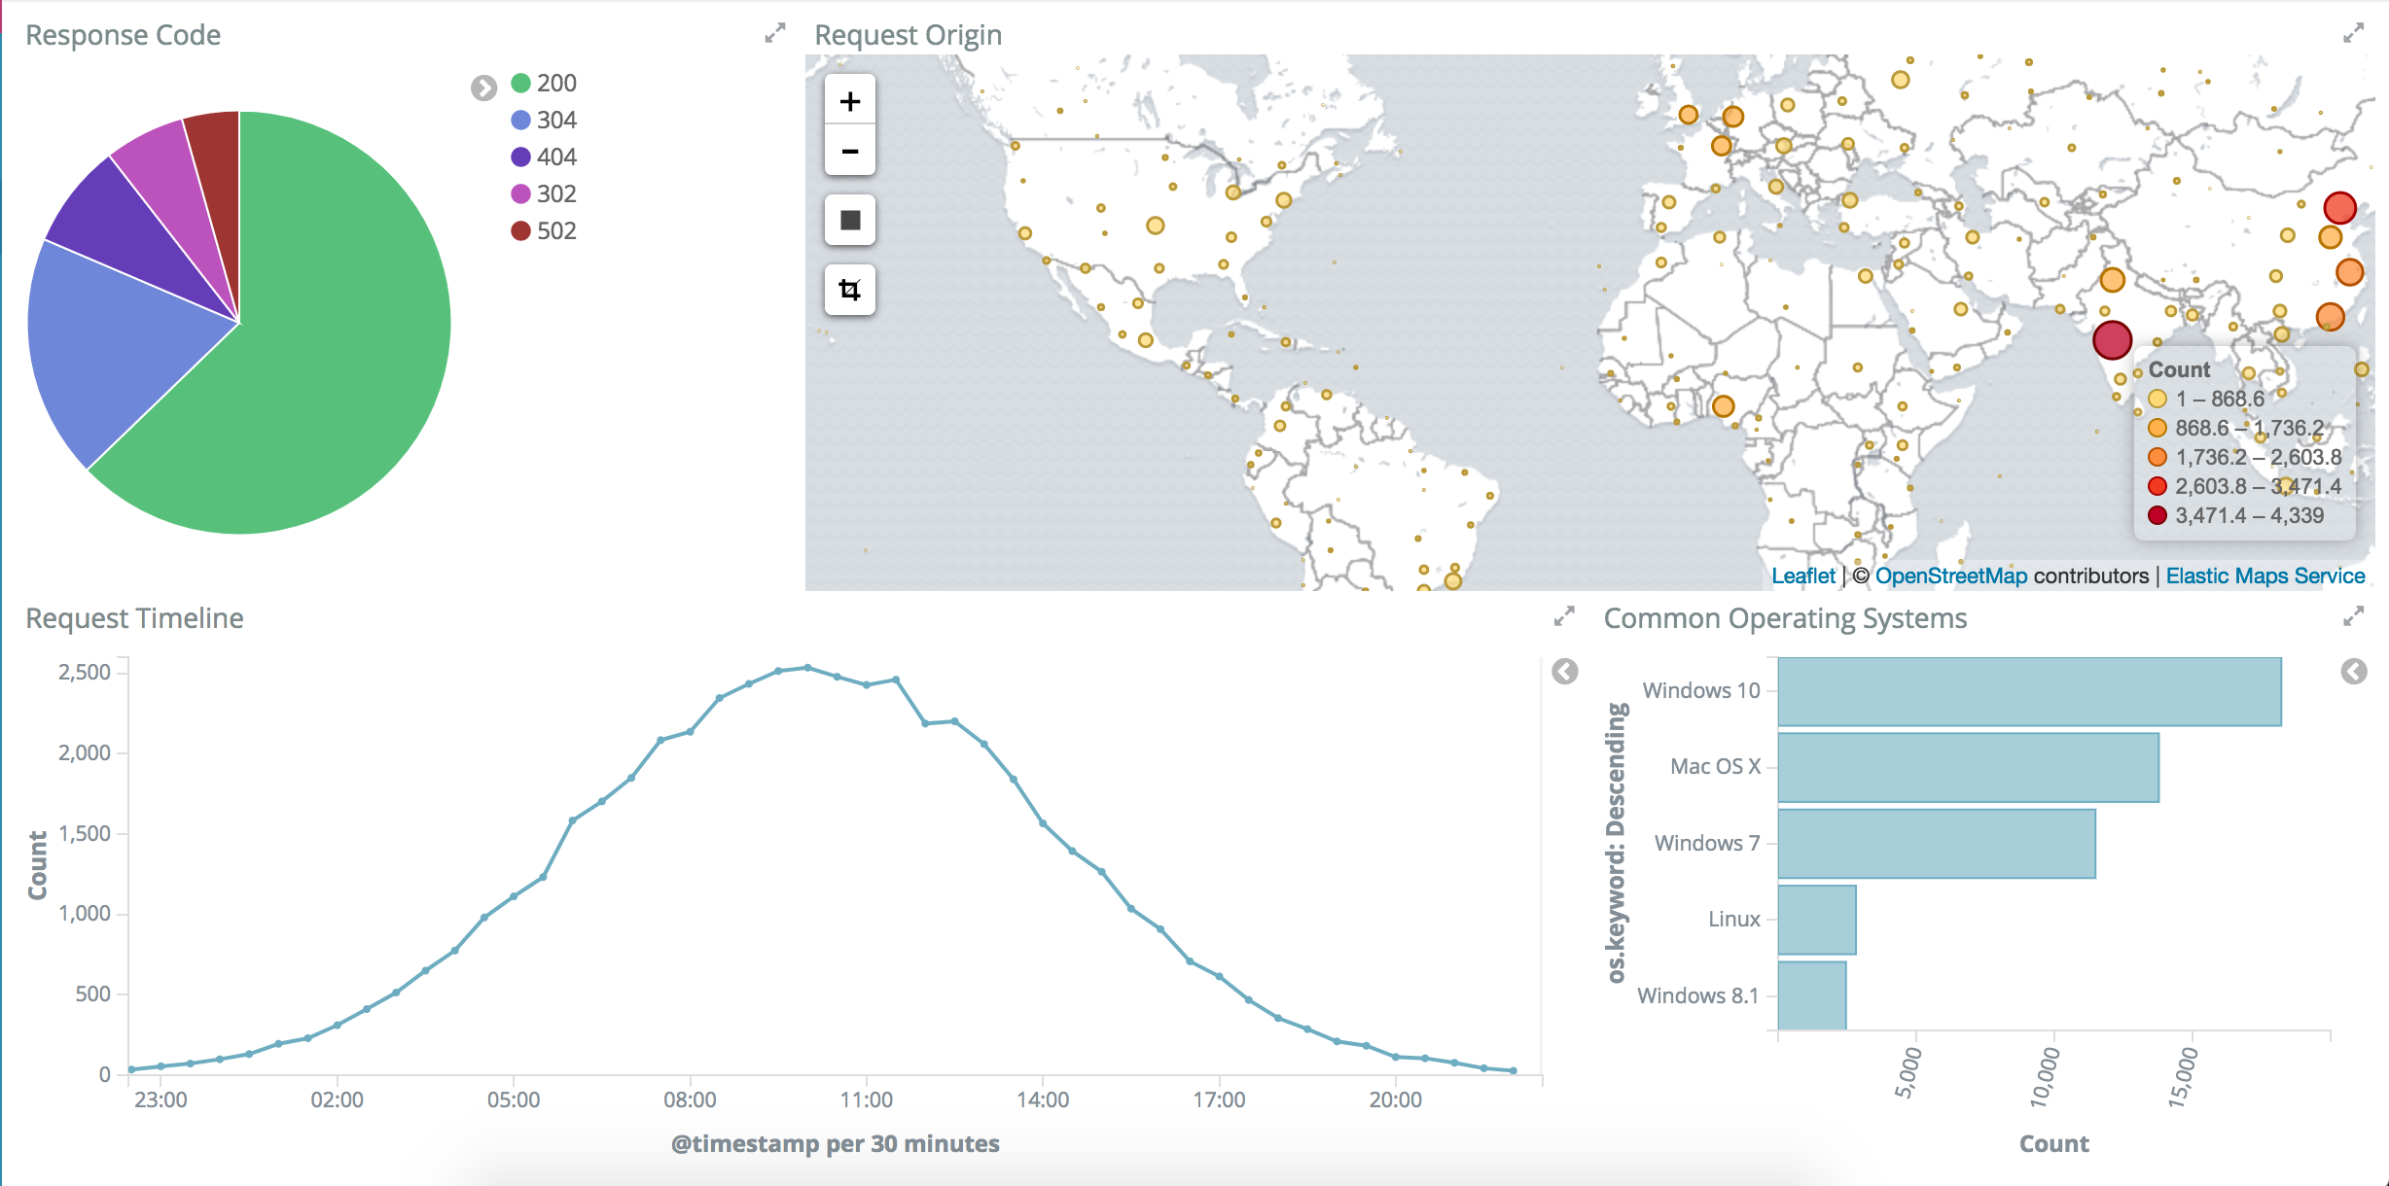Show the Operating Systems chart legend arrow
Viewport: 2389px width, 1186px height.
(2353, 672)
